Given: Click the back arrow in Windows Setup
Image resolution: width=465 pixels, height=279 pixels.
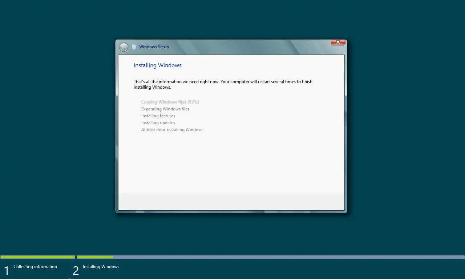Looking at the screenshot, I should click(124, 47).
